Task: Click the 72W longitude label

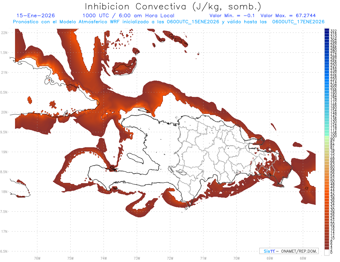Action: click(170, 258)
